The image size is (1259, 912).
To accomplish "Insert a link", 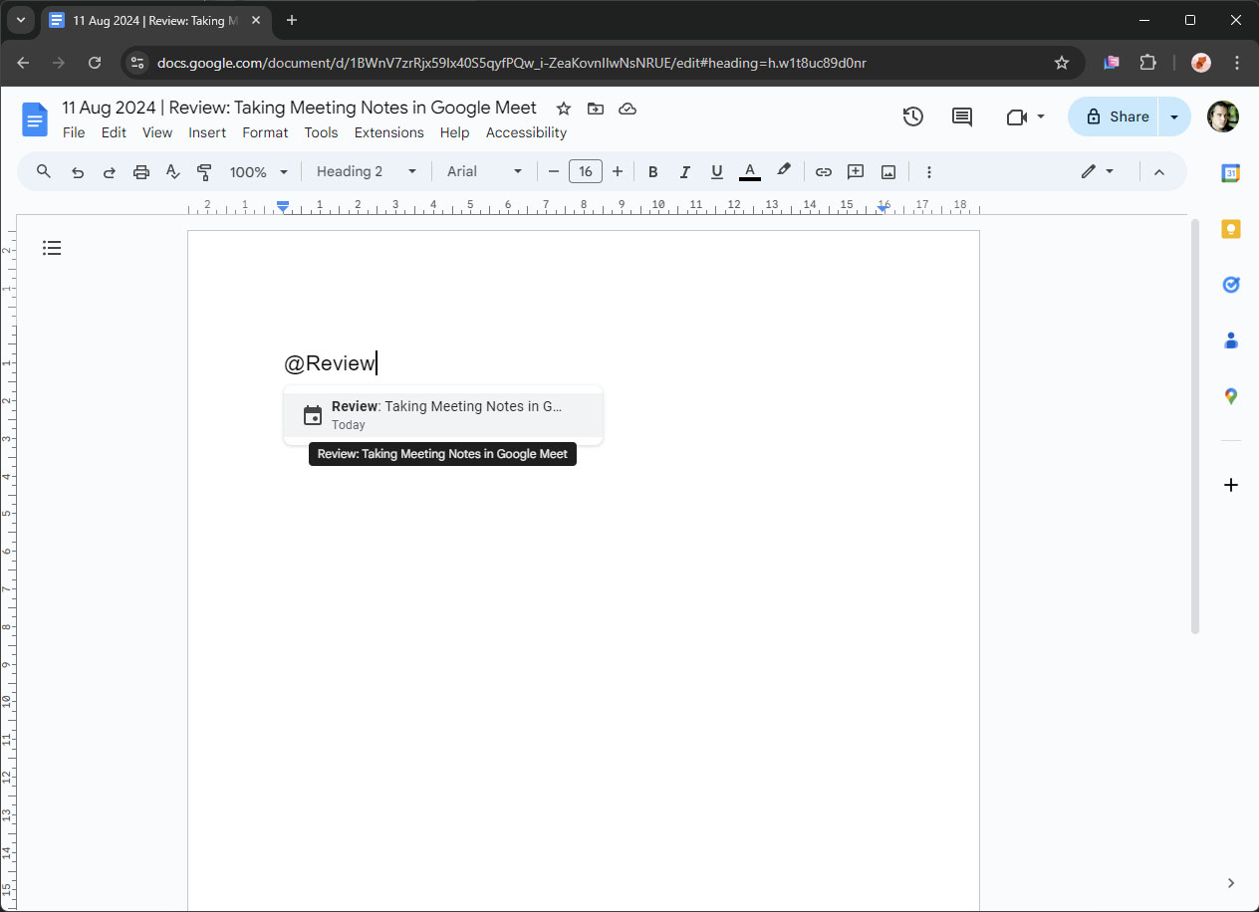I will (824, 171).
